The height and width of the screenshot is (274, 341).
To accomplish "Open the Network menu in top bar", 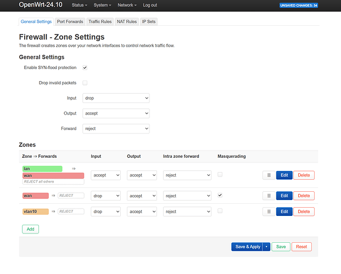I will coord(126,5).
